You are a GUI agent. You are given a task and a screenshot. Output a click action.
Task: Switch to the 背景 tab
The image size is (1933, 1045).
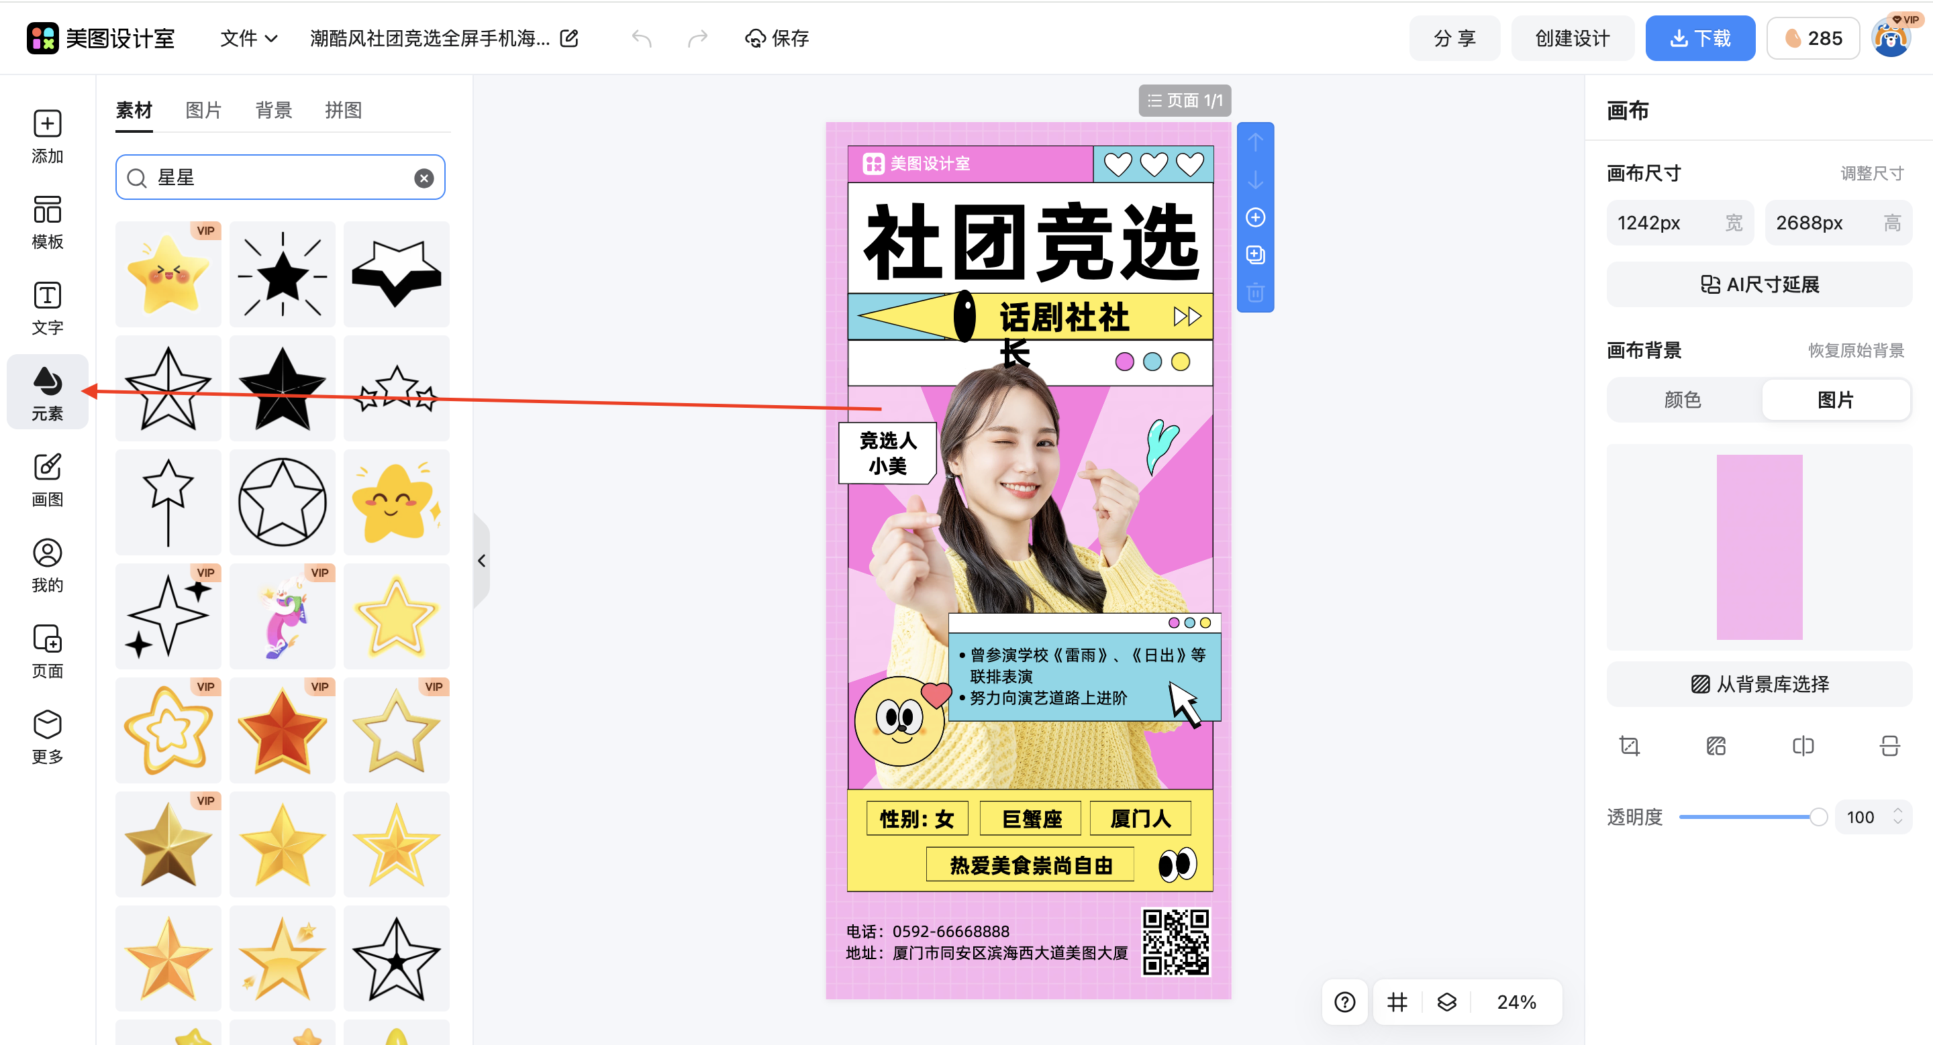click(x=273, y=110)
